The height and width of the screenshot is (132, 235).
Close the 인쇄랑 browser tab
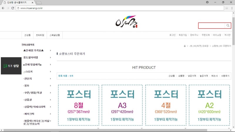pos(33,3)
